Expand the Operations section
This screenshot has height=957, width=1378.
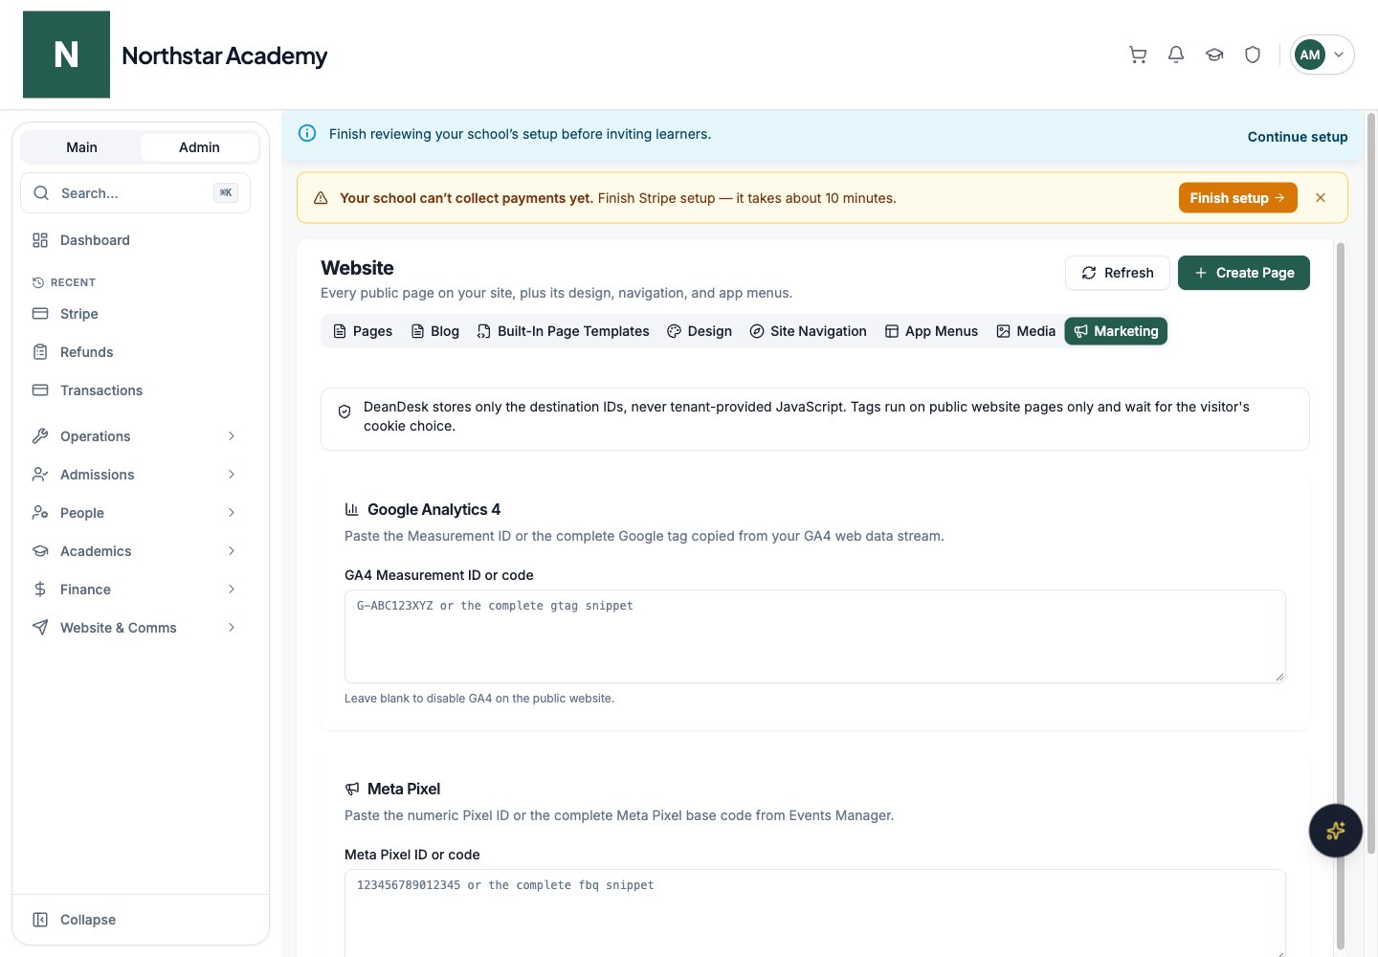tap(135, 436)
